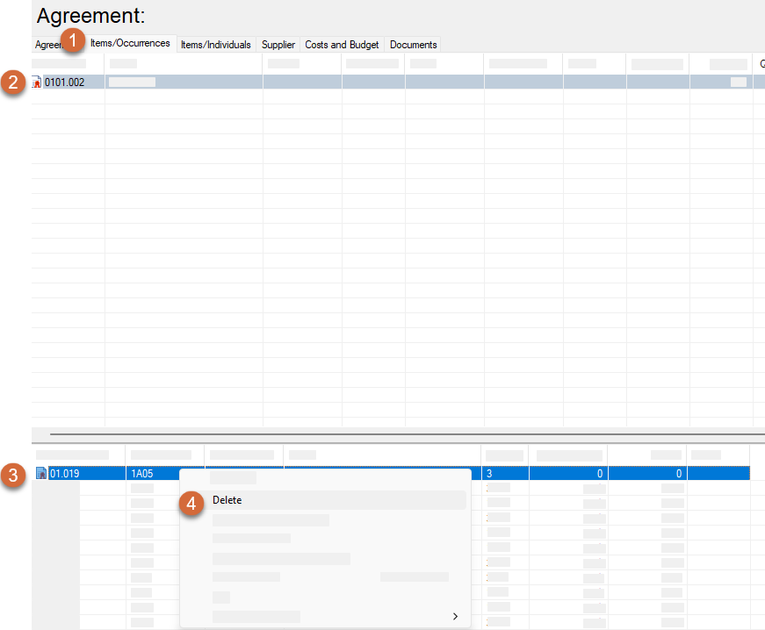Click the orange step marker numbered 4

point(191,501)
